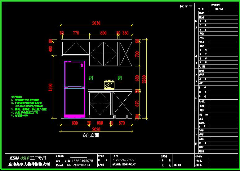Select the 680 vertical dimension text
This screenshot has height=171, width=240.
(x=137, y=78)
